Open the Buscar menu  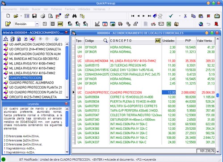[x=36, y=9]
